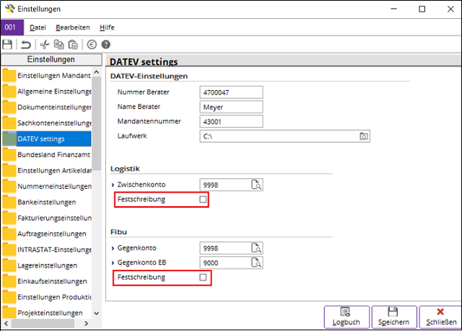
Task: Click the sidebar horizontal scrollbar thumb
Action: (43, 323)
